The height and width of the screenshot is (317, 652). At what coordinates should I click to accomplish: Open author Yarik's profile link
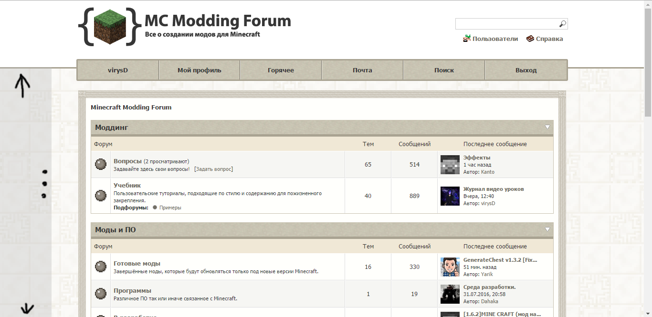tap(487, 274)
